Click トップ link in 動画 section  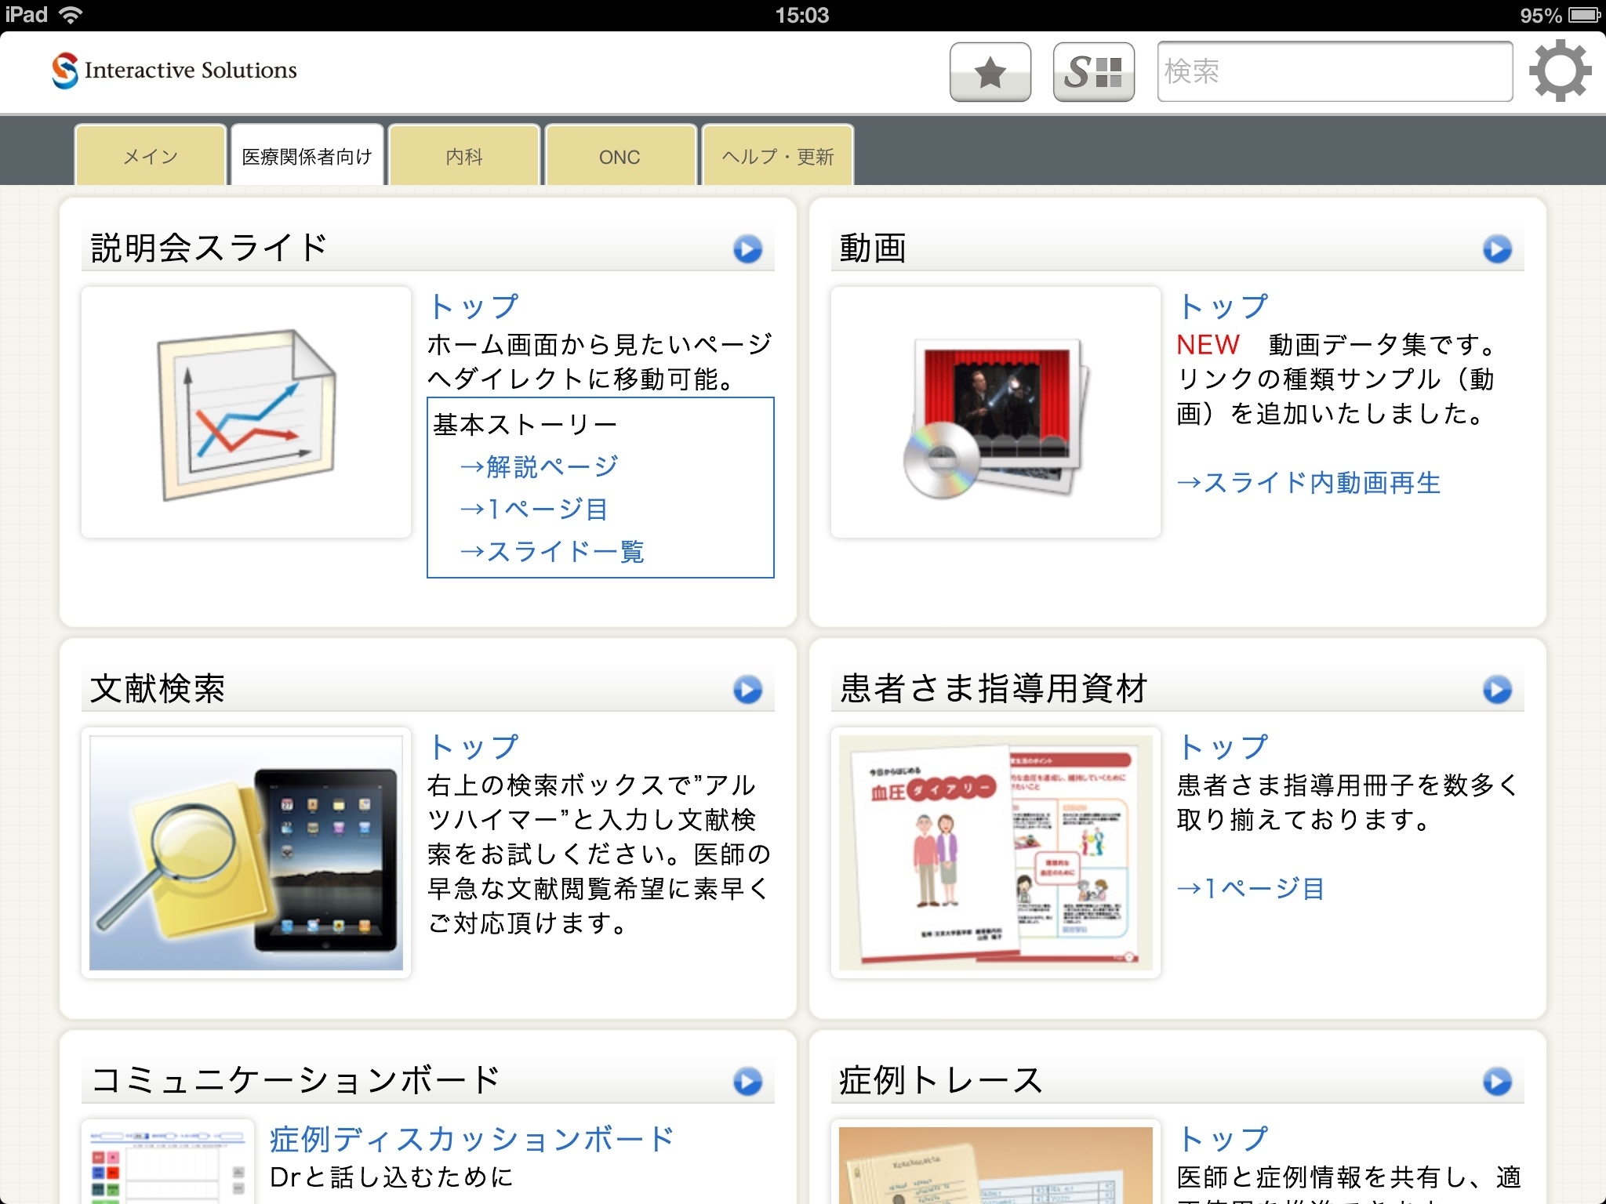point(1223,306)
